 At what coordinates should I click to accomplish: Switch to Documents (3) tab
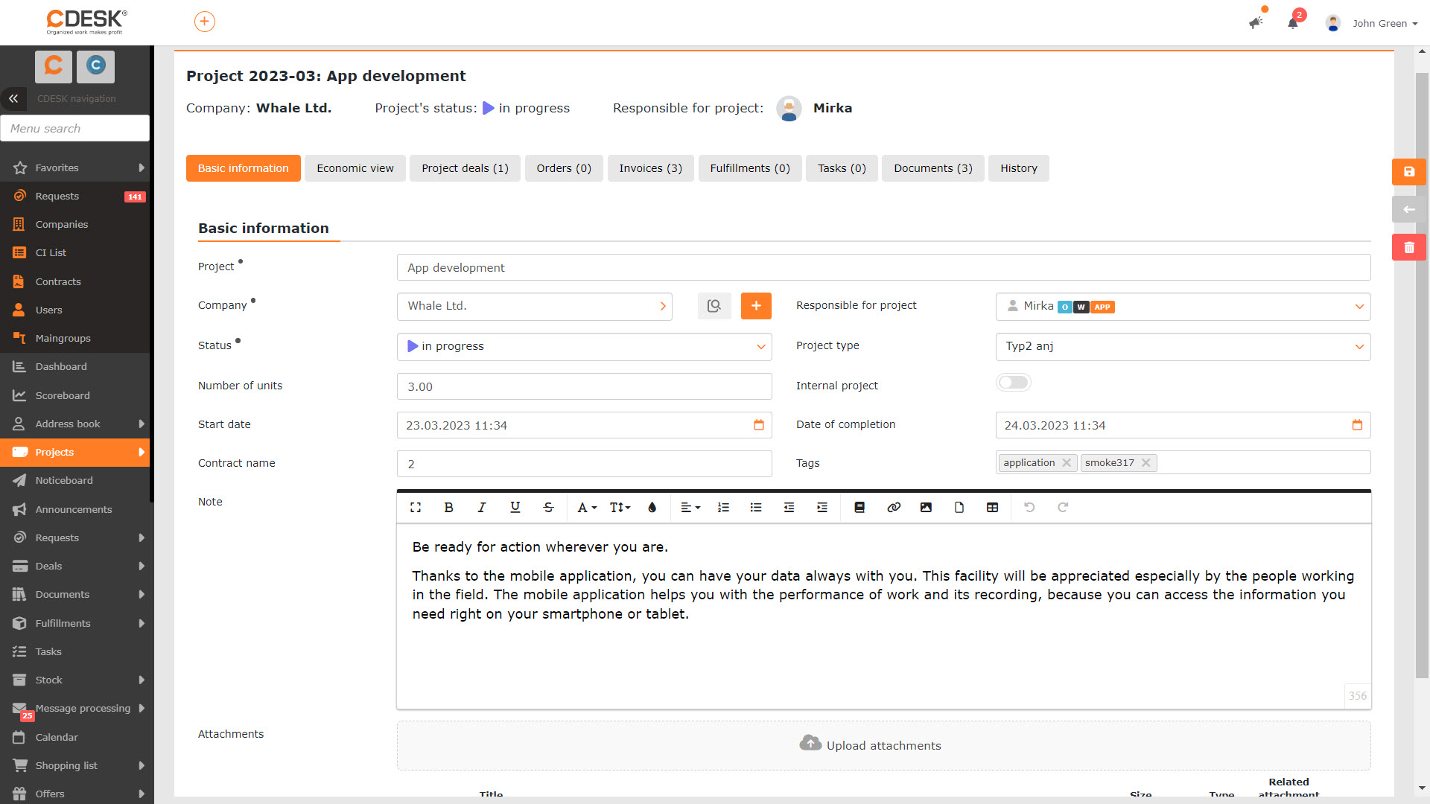pyautogui.click(x=932, y=168)
